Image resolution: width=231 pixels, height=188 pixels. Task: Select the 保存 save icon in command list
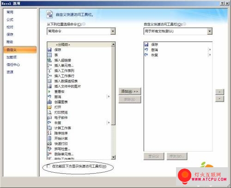pyautogui.click(x=49, y=50)
